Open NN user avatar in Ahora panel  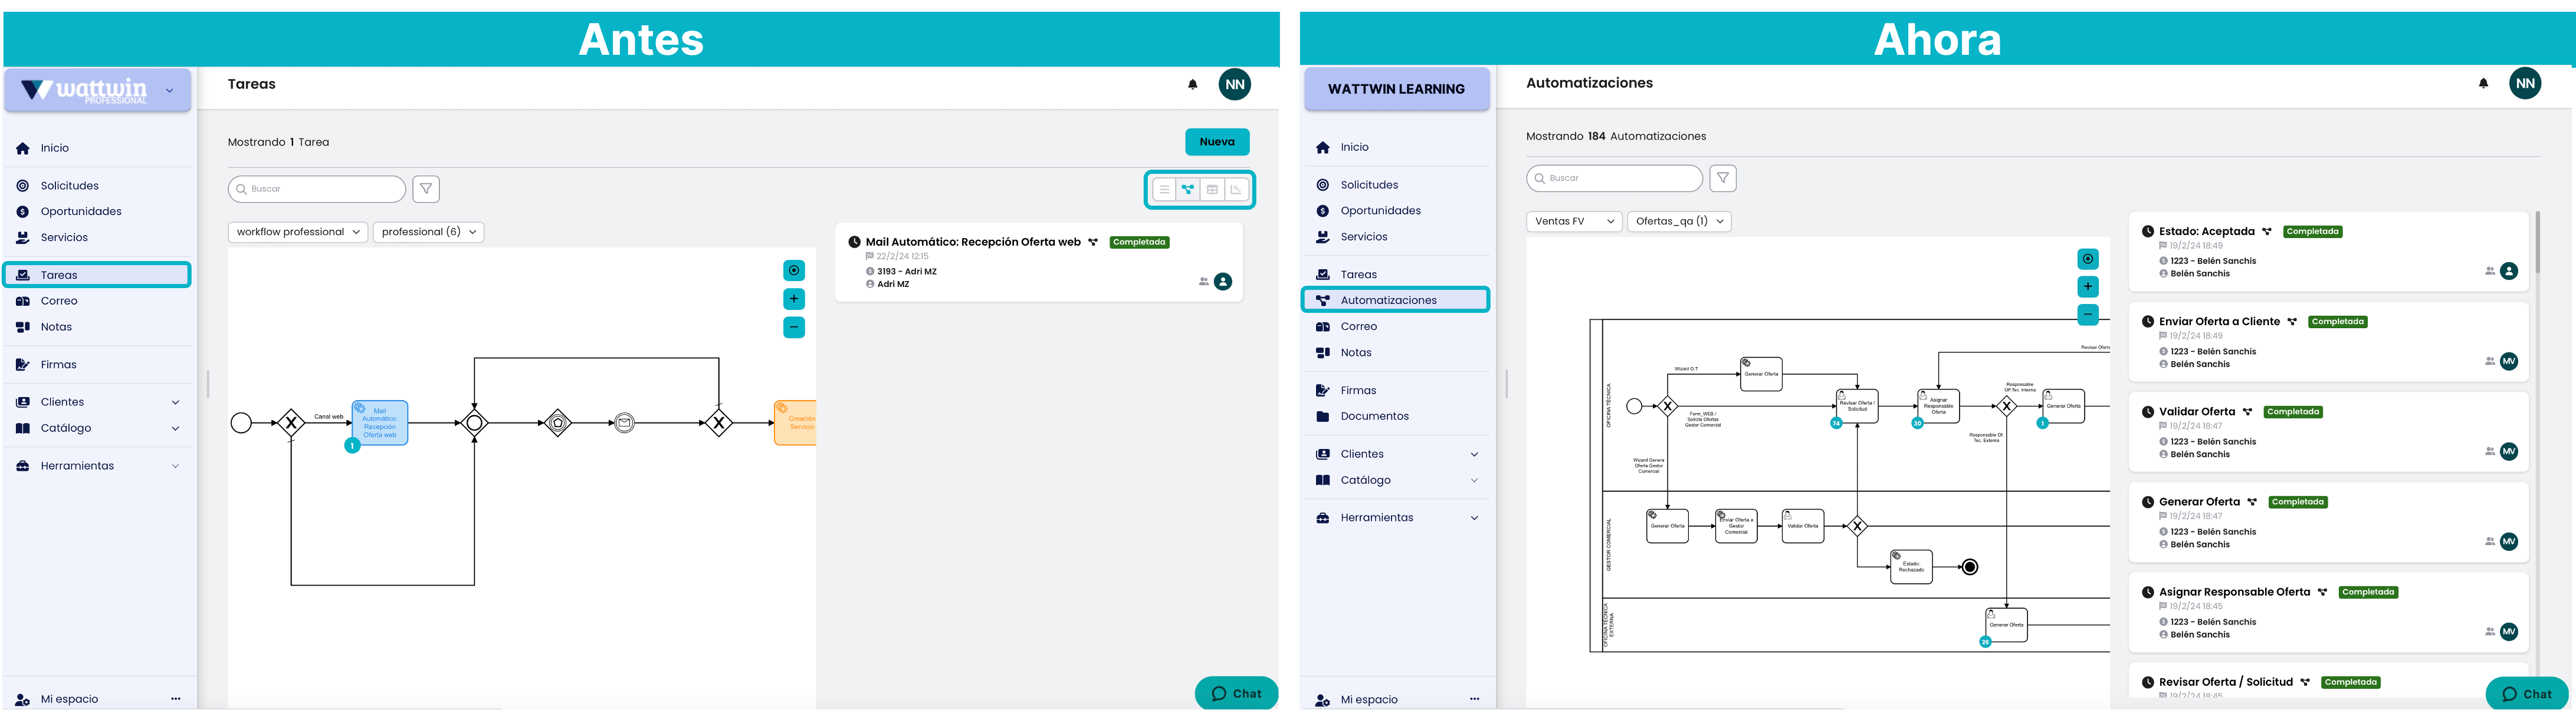click(x=2526, y=84)
